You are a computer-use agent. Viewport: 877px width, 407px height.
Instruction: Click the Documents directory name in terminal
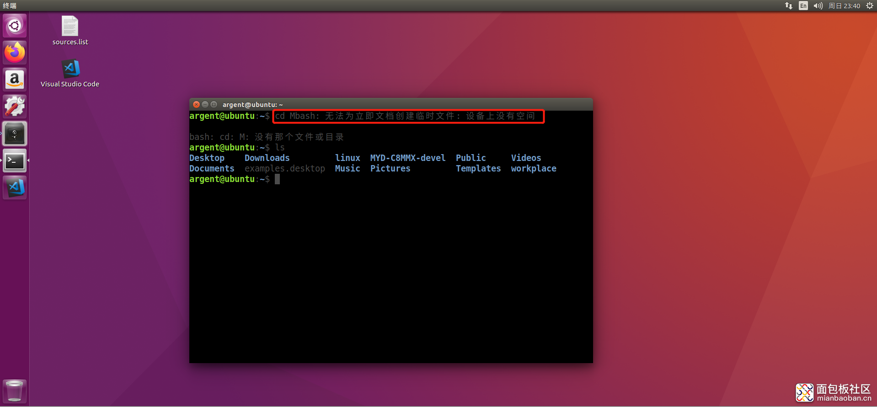coord(212,168)
